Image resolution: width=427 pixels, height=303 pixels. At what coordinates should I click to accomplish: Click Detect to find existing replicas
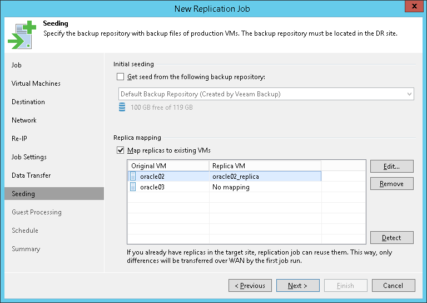(391, 238)
